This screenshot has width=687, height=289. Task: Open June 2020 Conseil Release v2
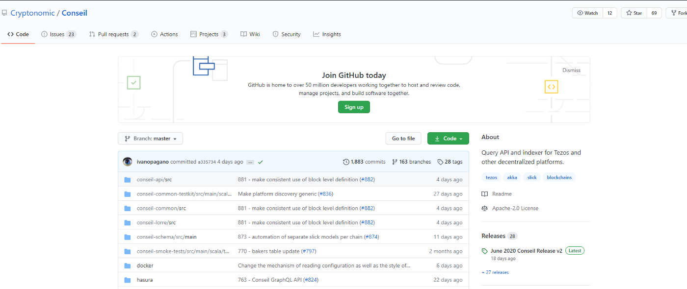click(x=527, y=251)
